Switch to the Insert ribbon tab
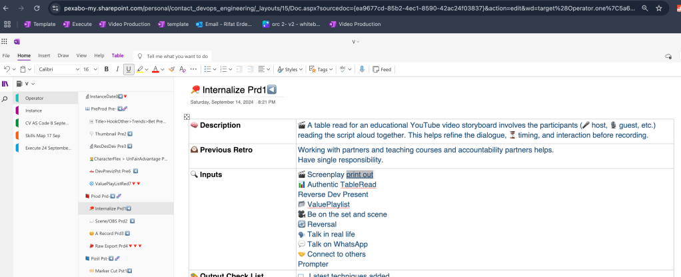Screen dimensions: 681x277 coord(44,55)
